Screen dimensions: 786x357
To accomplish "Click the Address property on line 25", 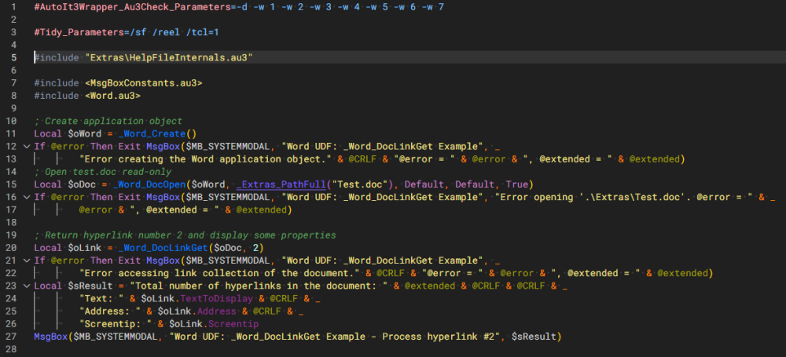I will click(216, 311).
